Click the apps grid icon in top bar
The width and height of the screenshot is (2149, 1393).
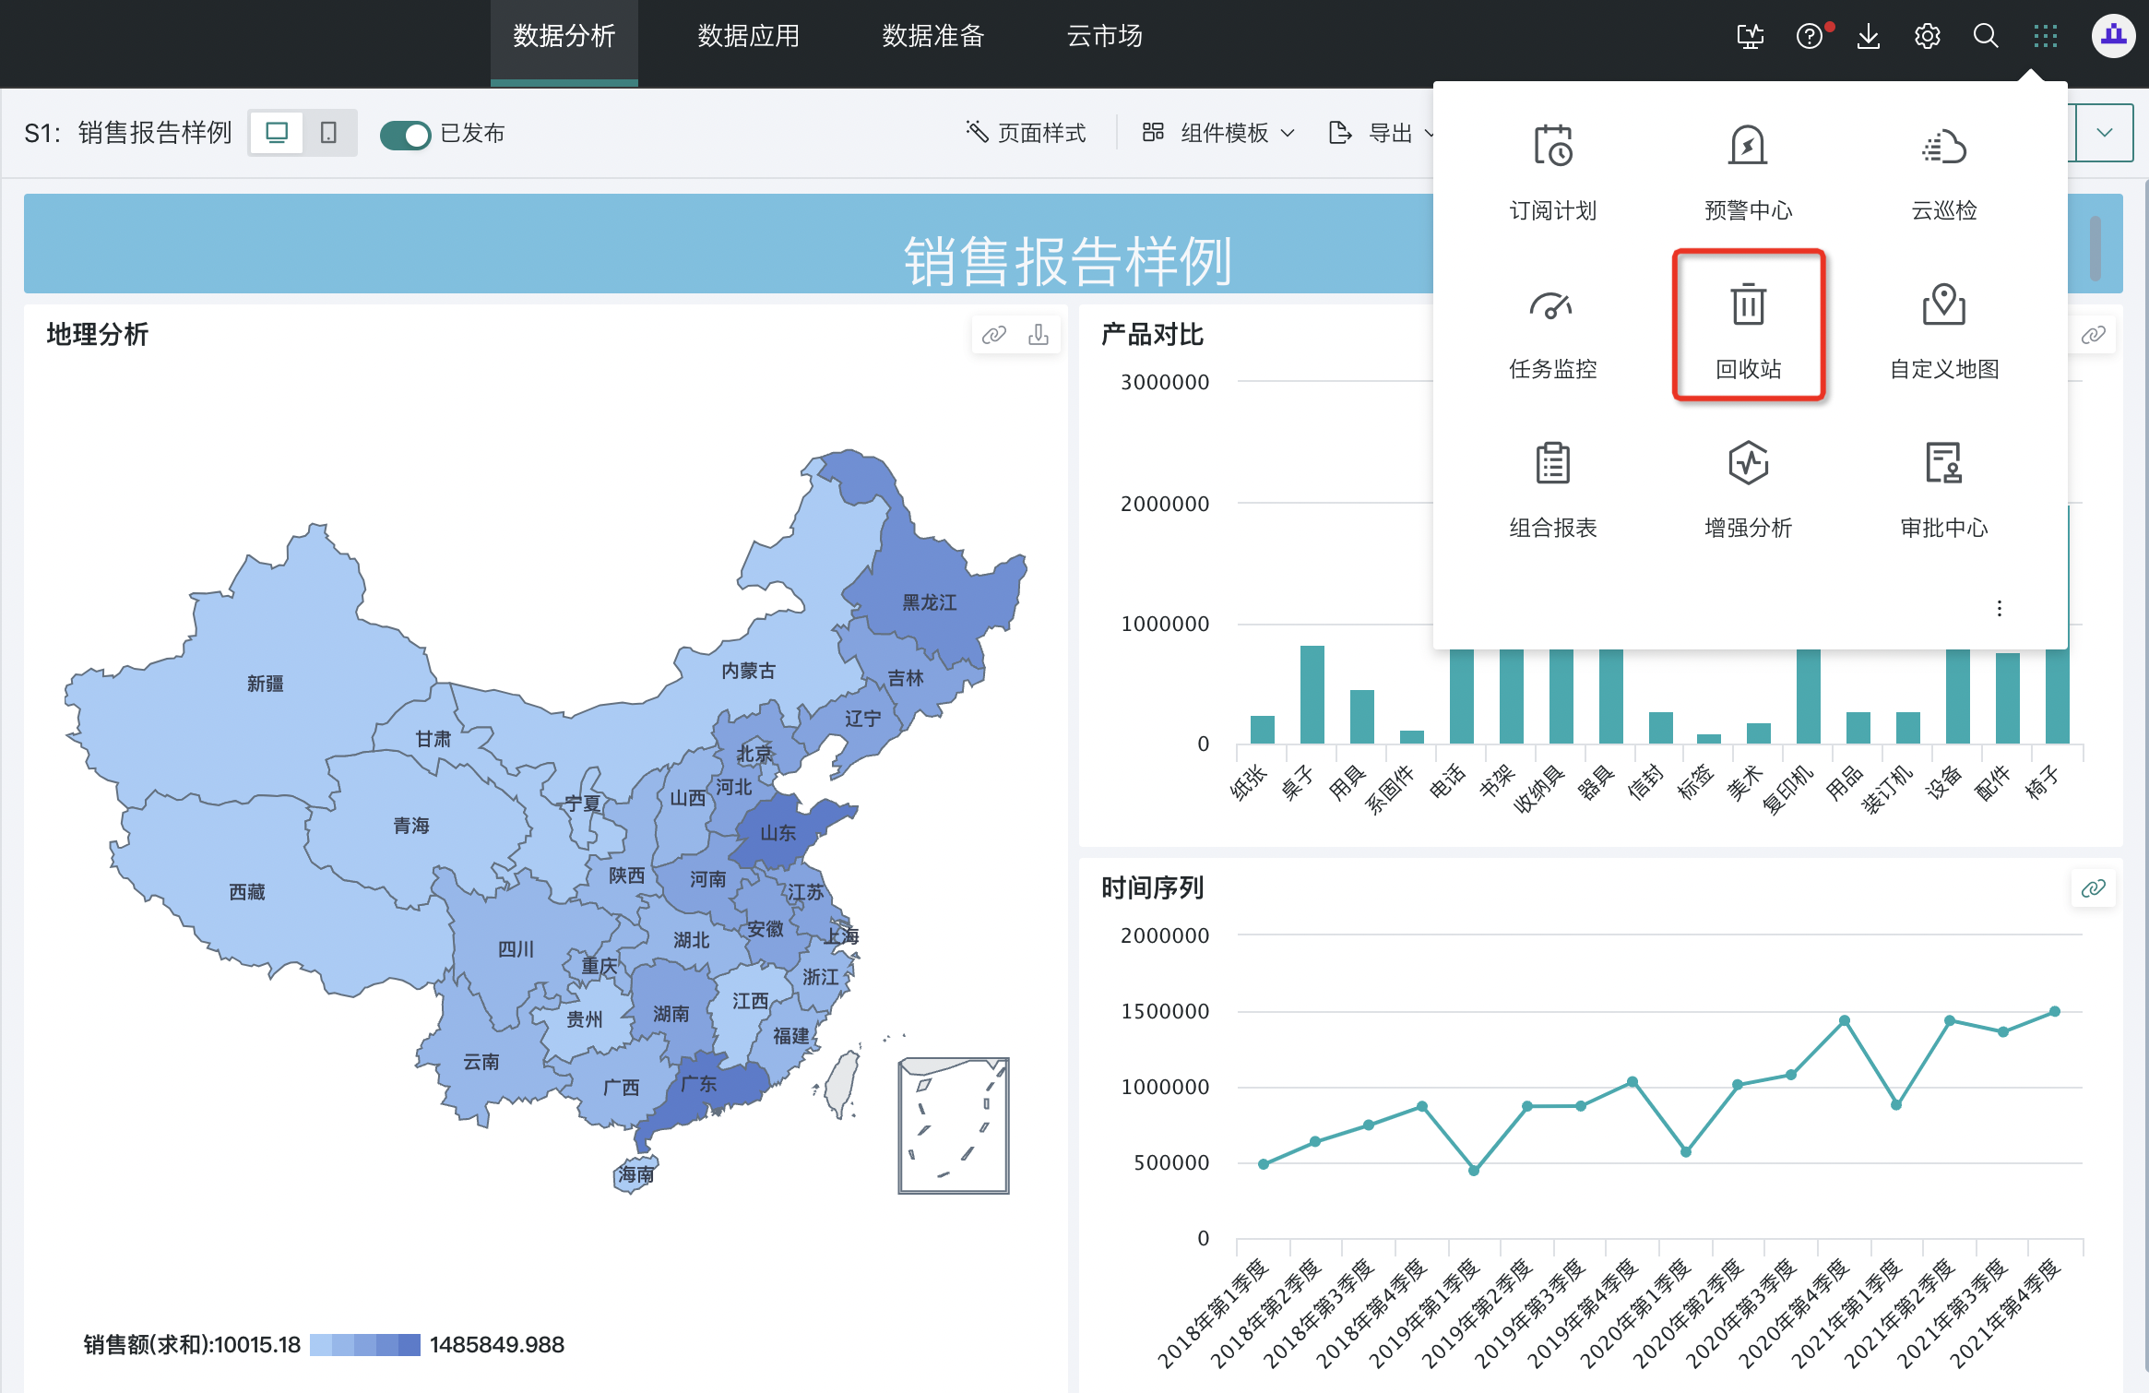click(2045, 36)
